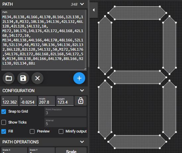The height and width of the screenshot is (153, 182).
Task: Click the path length value 348
Action: [74, 4]
